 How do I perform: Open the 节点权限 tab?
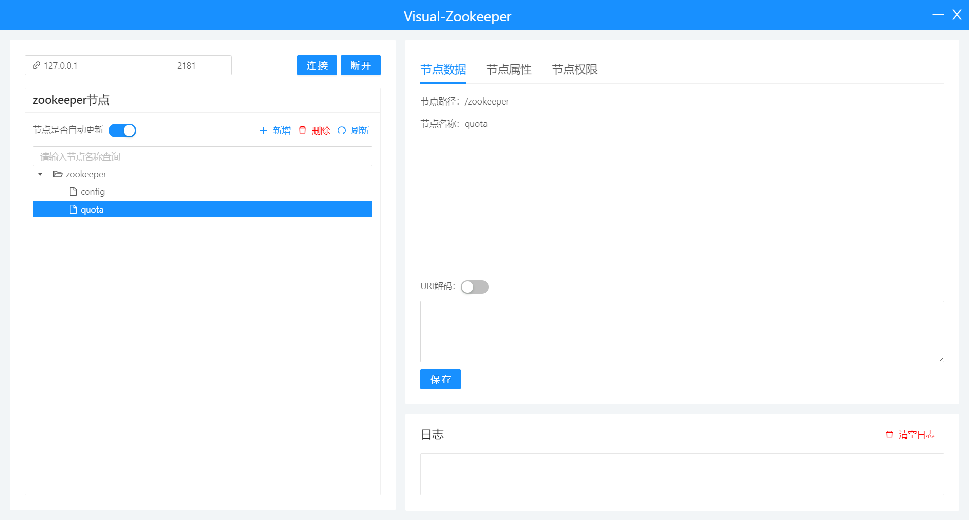574,69
